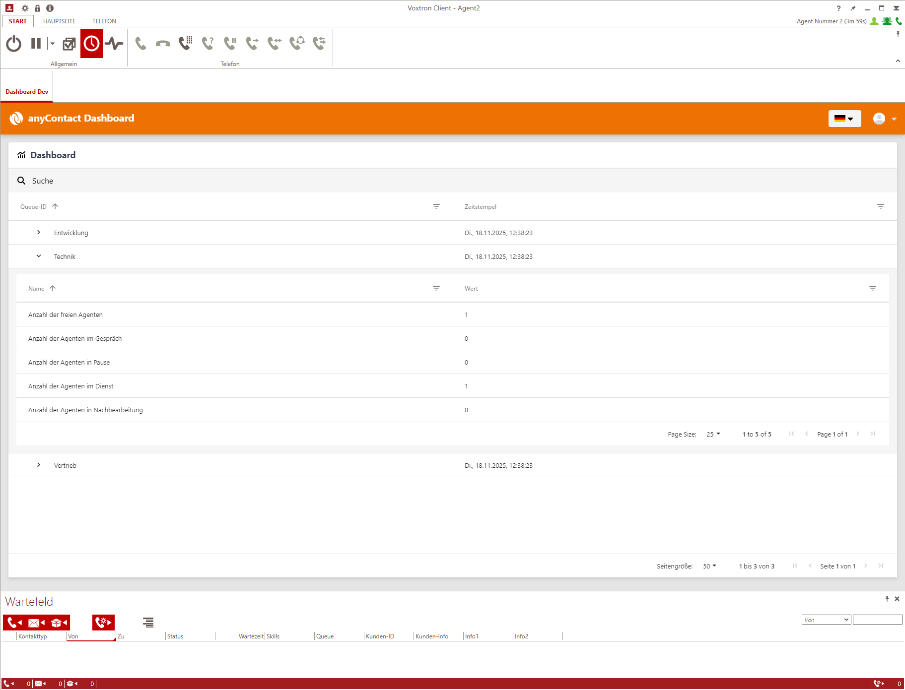Open the user profile avatar menu
The image size is (905, 690).
pyautogui.click(x=885, y=119)
